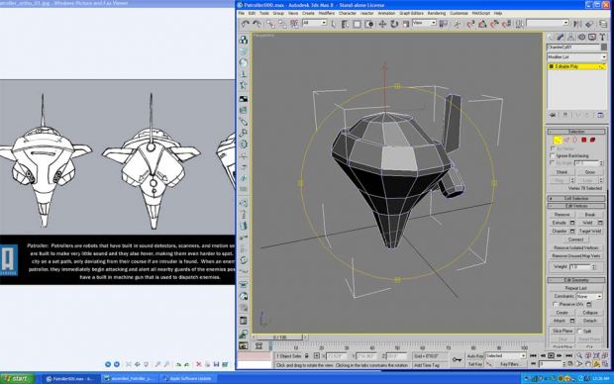Click Pin Stack icon below modifier stack
Screen dimensions: 614x384
pos(553,115)
